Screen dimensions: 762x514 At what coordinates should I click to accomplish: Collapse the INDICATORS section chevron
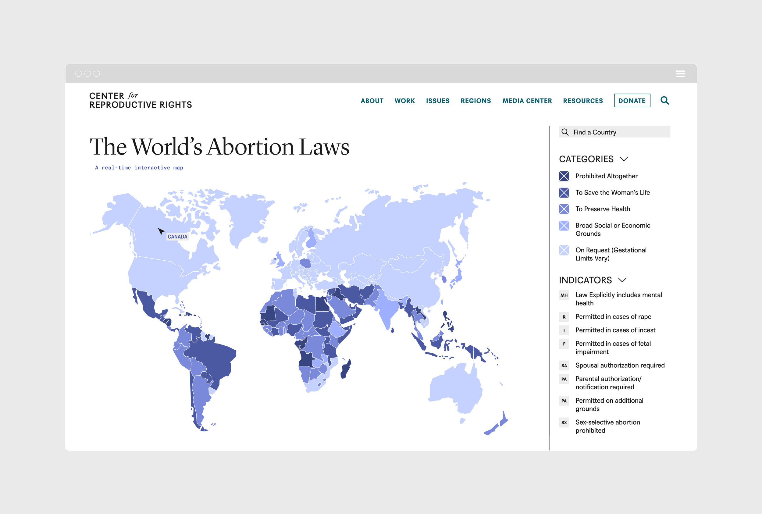click(x=622, y=280)
